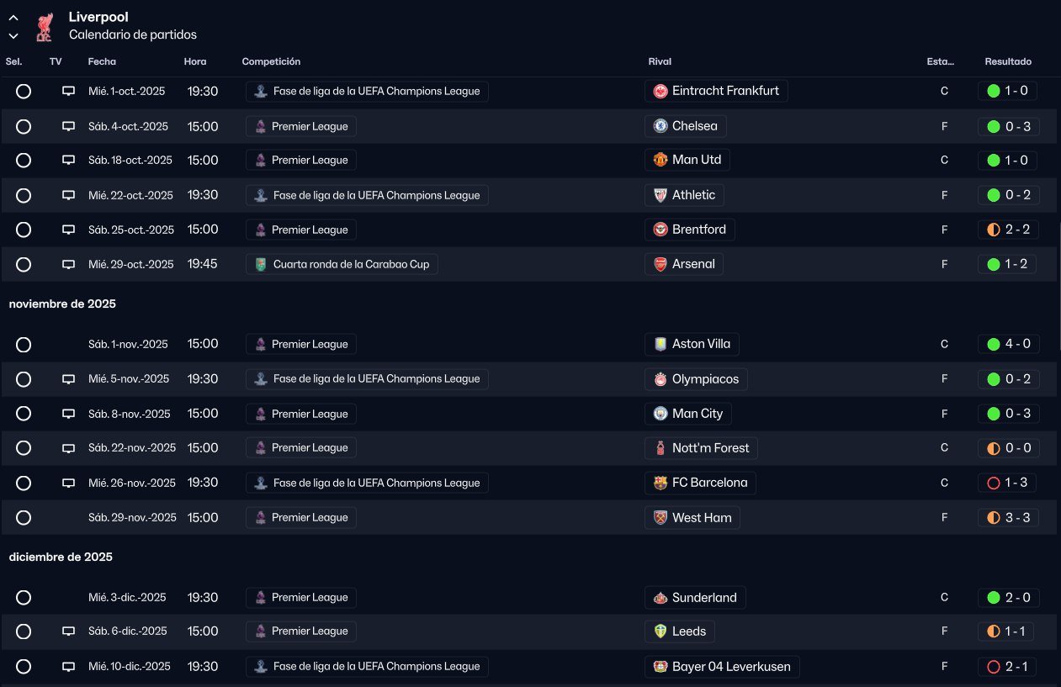Viewport: 1061px width, 687px height.
Task: Click the down chevron beside Calendario de partidos
Action: [x=13, y=35]
